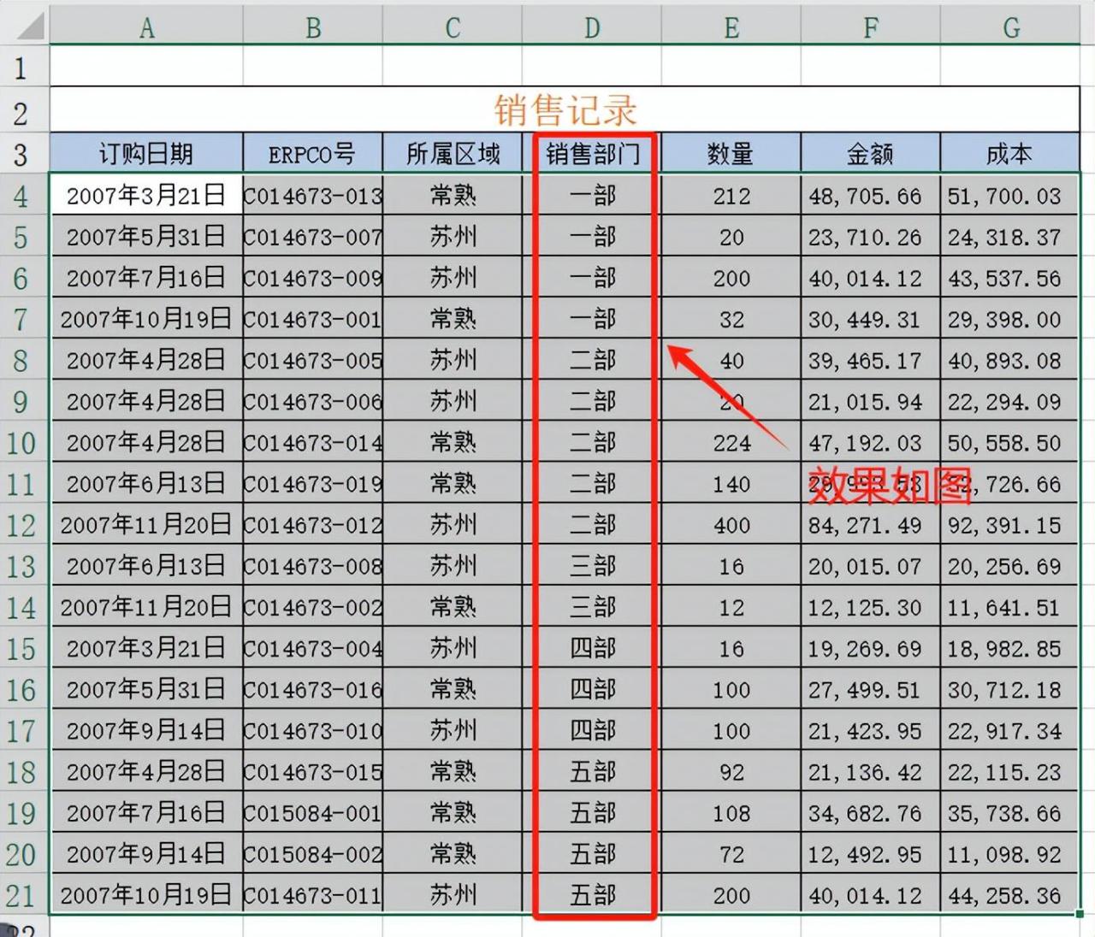Select row 1 header
1095x937 pixels.
click(x=24, y=66)
